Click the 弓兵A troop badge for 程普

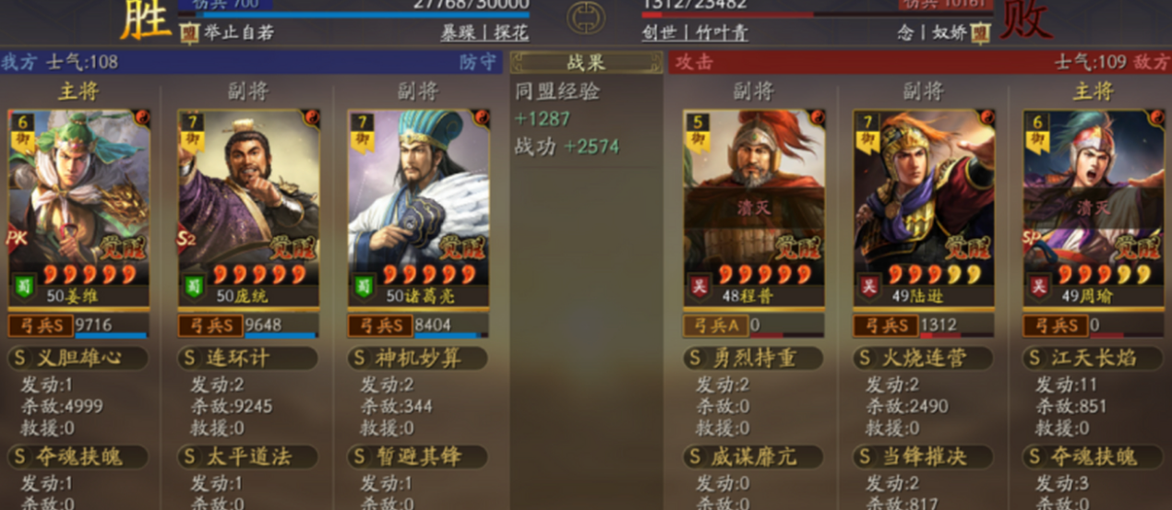(714, 326)
